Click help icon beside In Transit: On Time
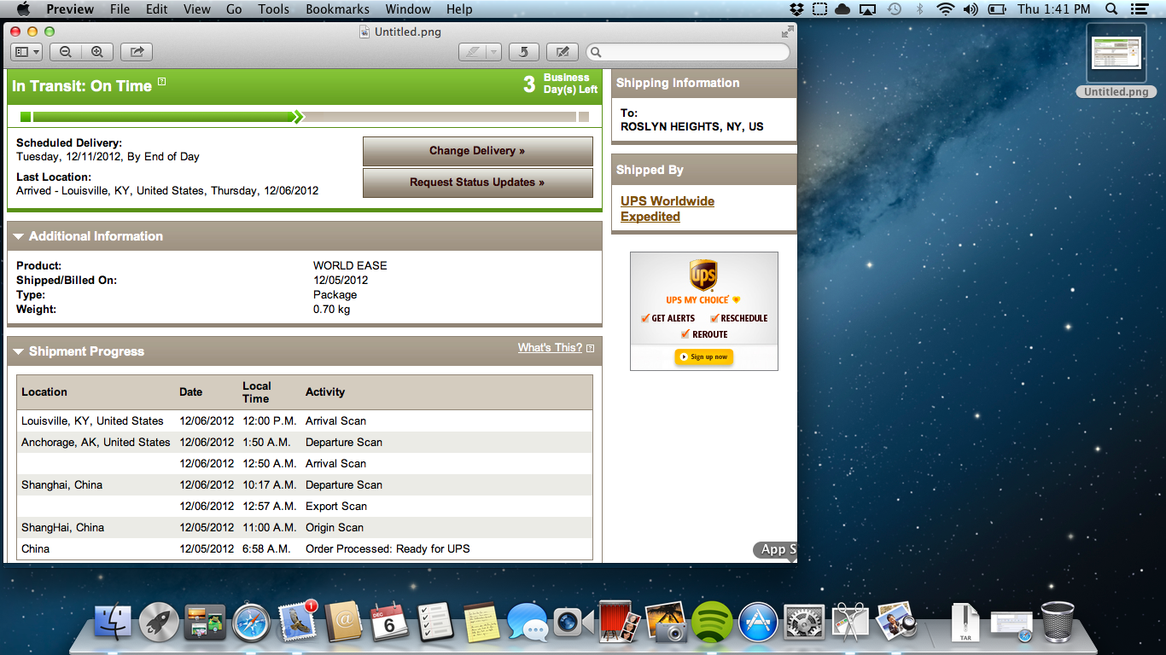1166x655 pixels. click(162, 83)
